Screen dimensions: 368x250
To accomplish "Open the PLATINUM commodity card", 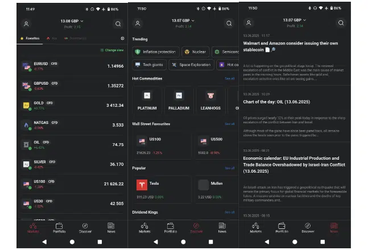I will pyautogui.click(x=147, y=101).
